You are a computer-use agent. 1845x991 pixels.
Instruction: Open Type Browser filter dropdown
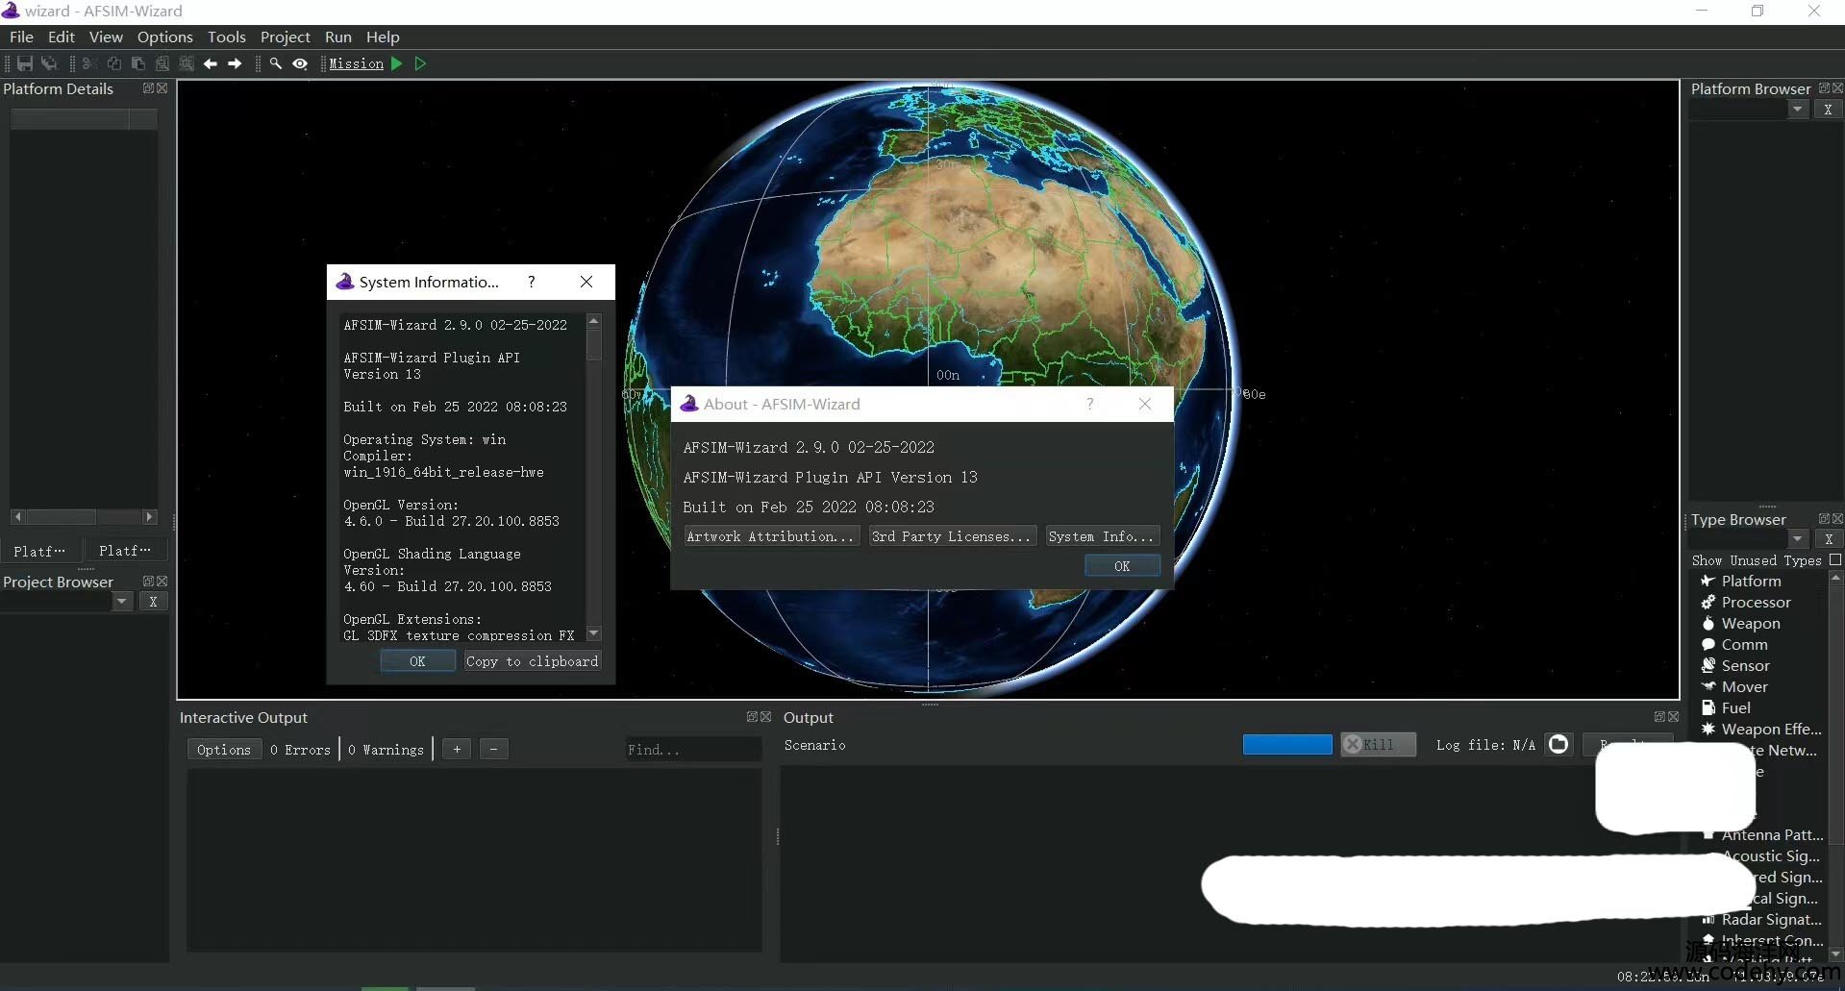pos(1797,539)
